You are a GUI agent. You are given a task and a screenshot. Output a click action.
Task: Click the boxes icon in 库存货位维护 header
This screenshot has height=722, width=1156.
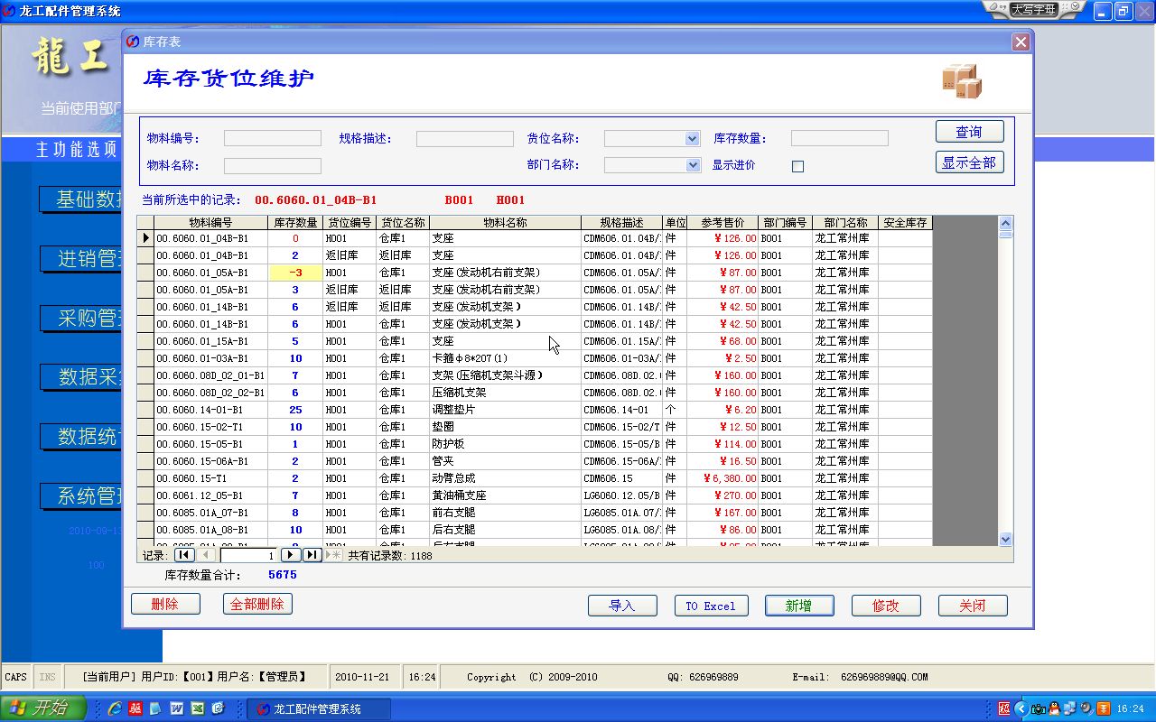[962, 81]
